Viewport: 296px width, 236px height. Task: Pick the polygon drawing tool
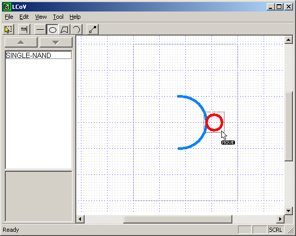64,29
